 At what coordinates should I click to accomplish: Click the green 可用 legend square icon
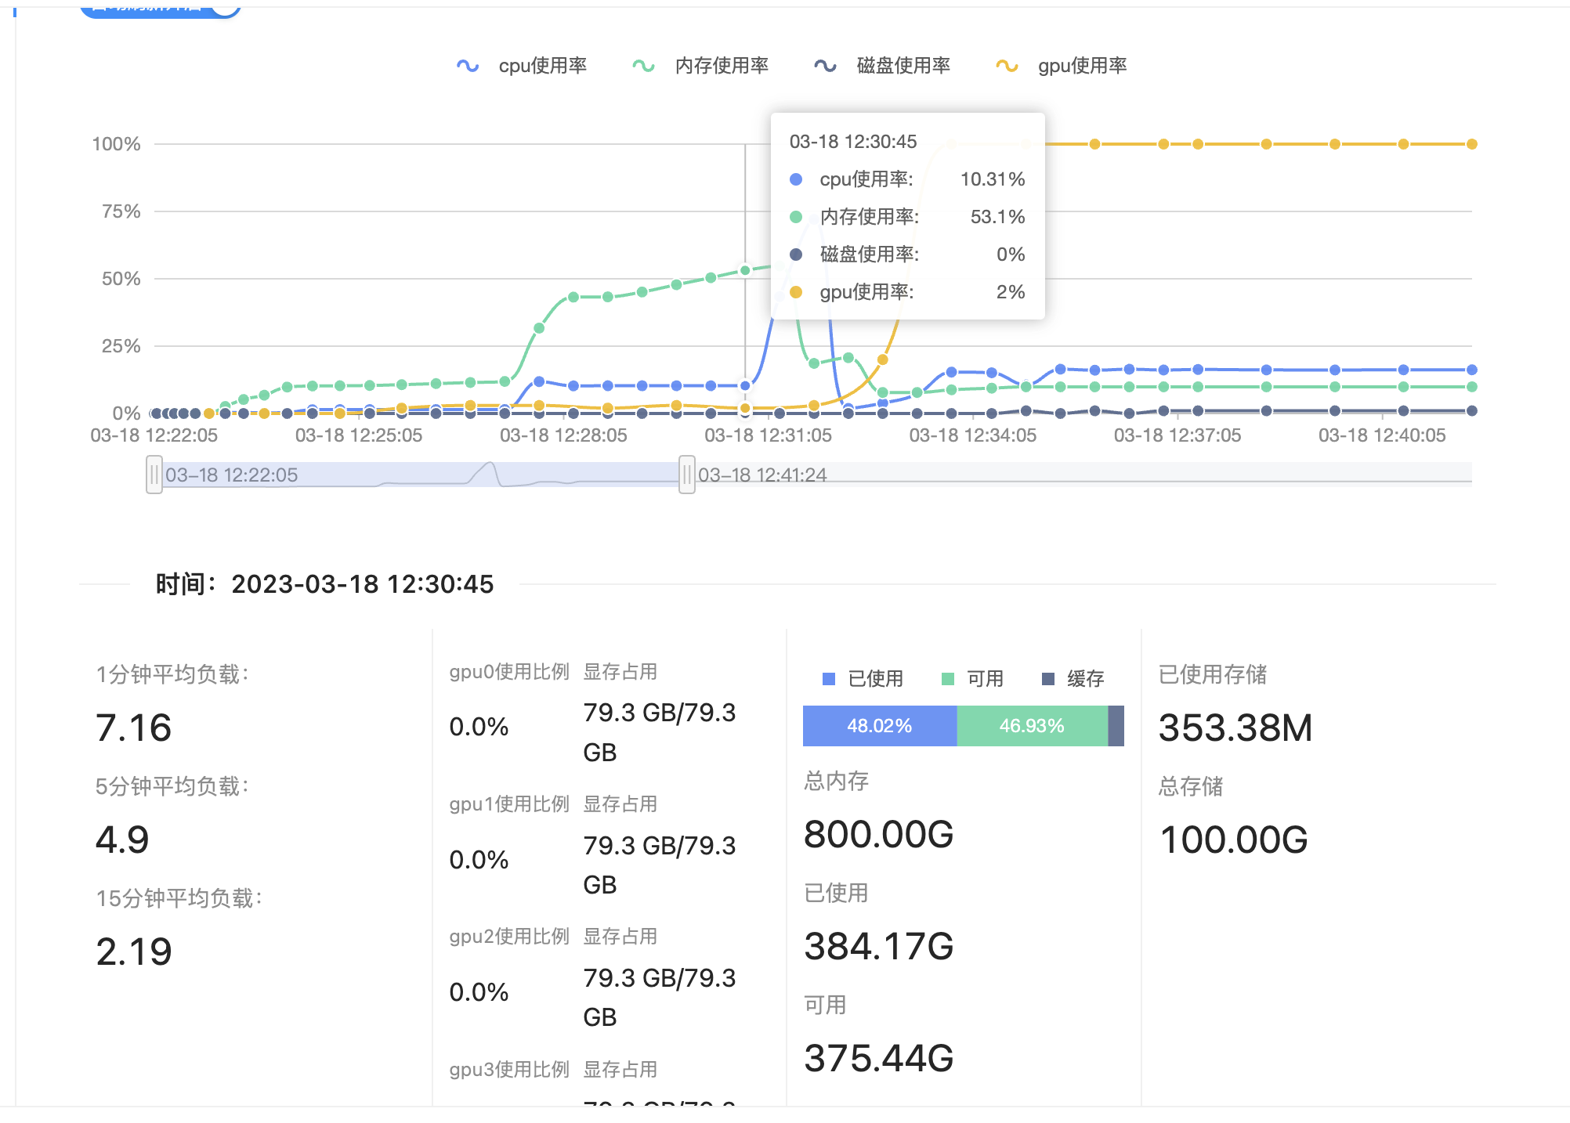click(947, 678)
